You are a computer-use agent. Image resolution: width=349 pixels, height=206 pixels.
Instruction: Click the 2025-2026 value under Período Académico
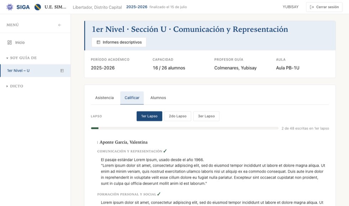coord(103,68)
